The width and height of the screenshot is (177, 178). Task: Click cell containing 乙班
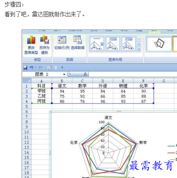41,96
